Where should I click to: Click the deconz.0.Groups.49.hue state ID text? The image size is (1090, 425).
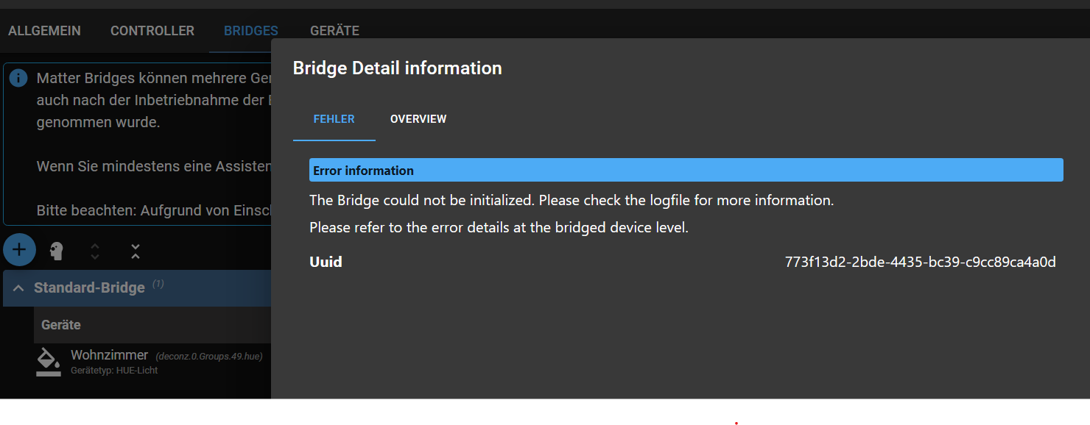pyautogui.click(x=209, y=357)
